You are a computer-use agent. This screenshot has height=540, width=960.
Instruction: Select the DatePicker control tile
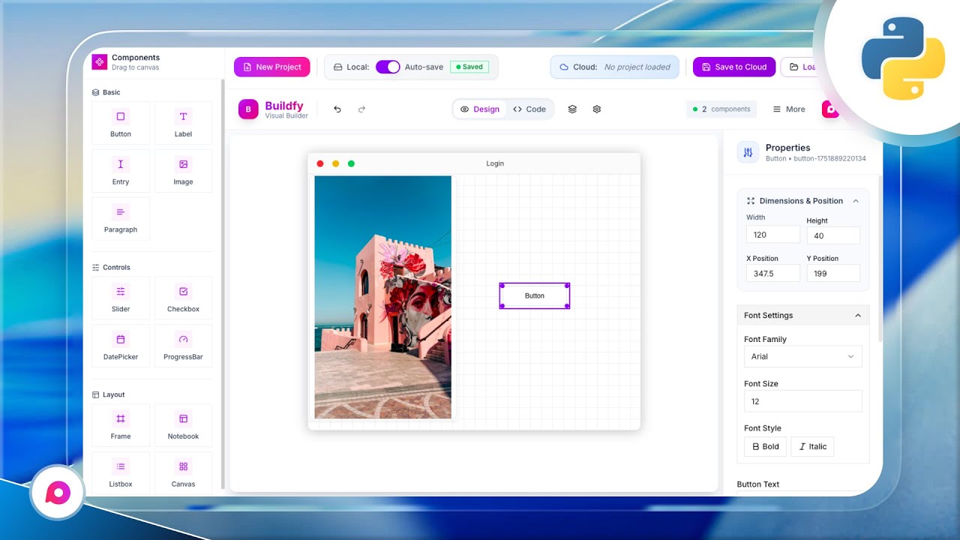tap(121, 346)
